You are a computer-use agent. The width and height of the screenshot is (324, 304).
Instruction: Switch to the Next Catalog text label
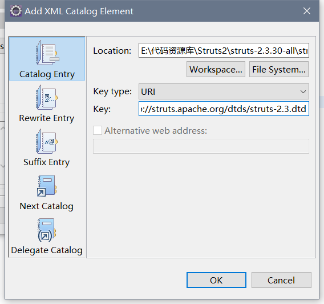pyautogui.click(x=47, y=206)
